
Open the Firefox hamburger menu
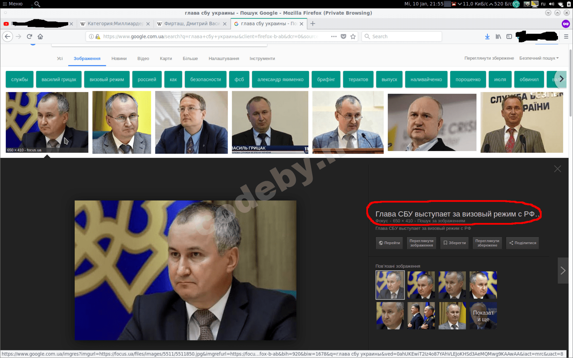tap(566, 37)
